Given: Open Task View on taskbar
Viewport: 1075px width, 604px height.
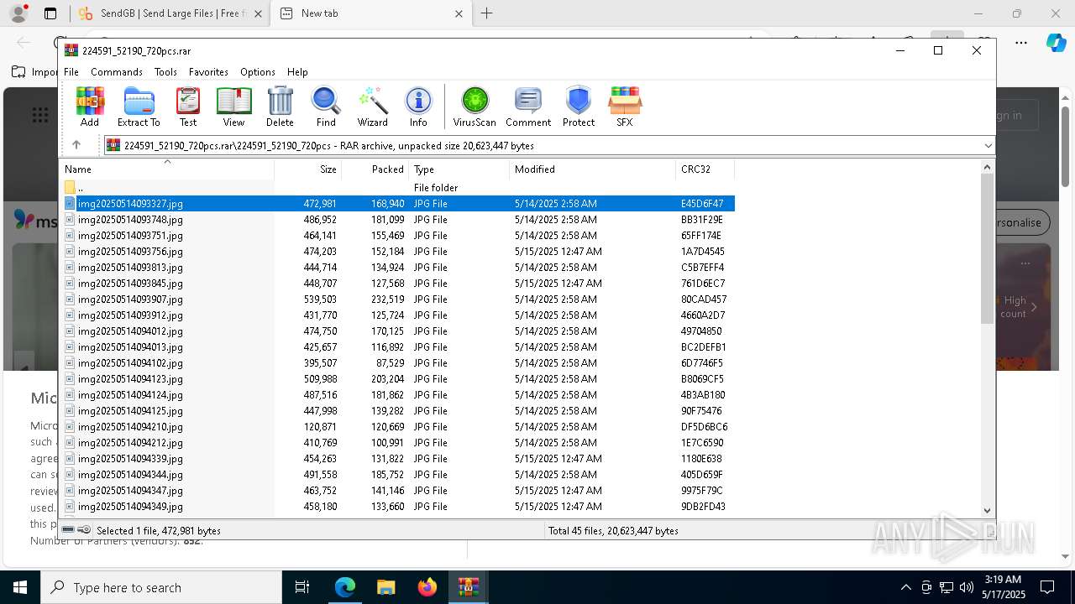Looking at the screenshot, I should [x=302, y=587].
